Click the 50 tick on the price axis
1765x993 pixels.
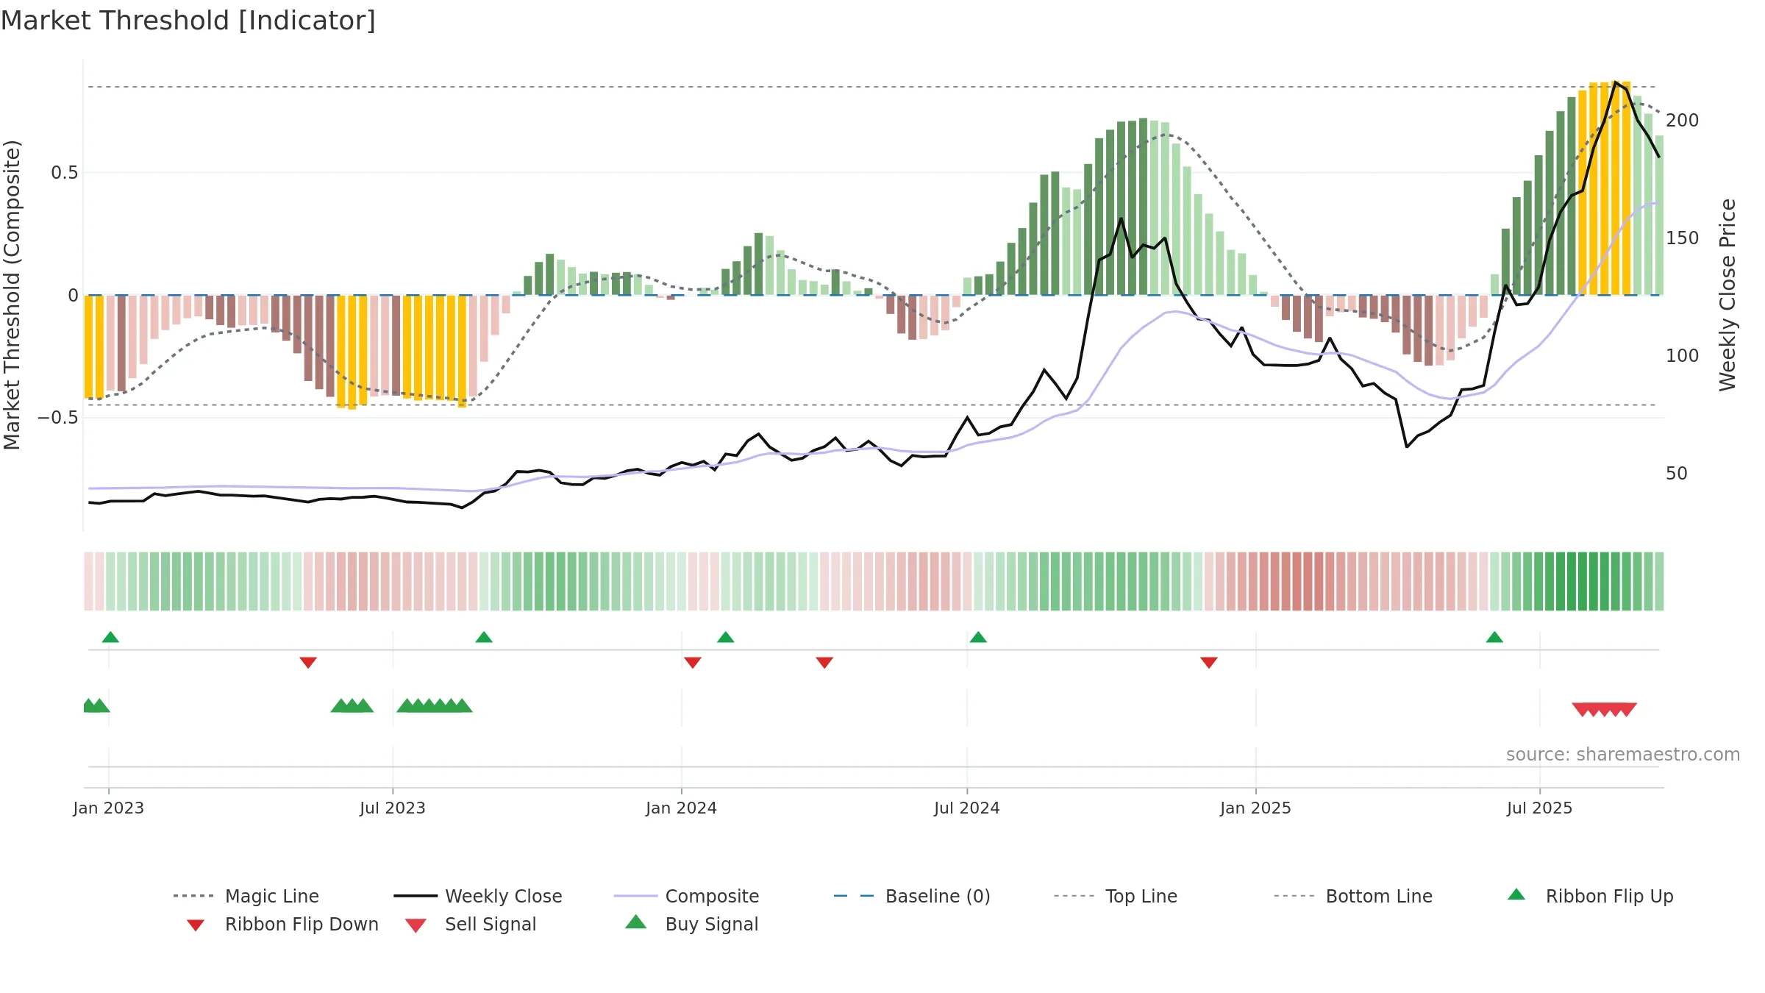pyautogui.click(x=1677, y=473)
